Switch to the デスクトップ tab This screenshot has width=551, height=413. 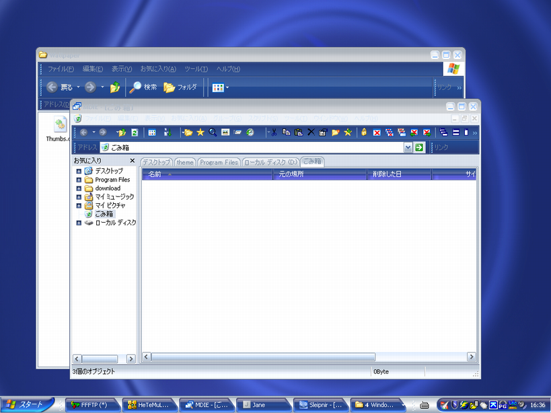tap(156, 162)
